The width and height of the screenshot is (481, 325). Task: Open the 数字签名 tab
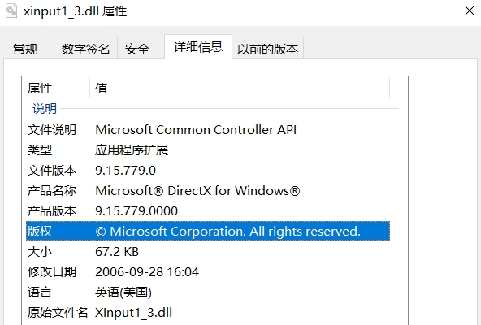[85, 48]
